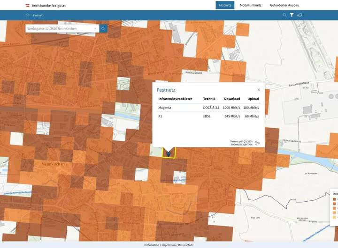Open the Datenschutz footer link
Image resolution: width=338 pixels, height=248 pixels.
point(186,245)
